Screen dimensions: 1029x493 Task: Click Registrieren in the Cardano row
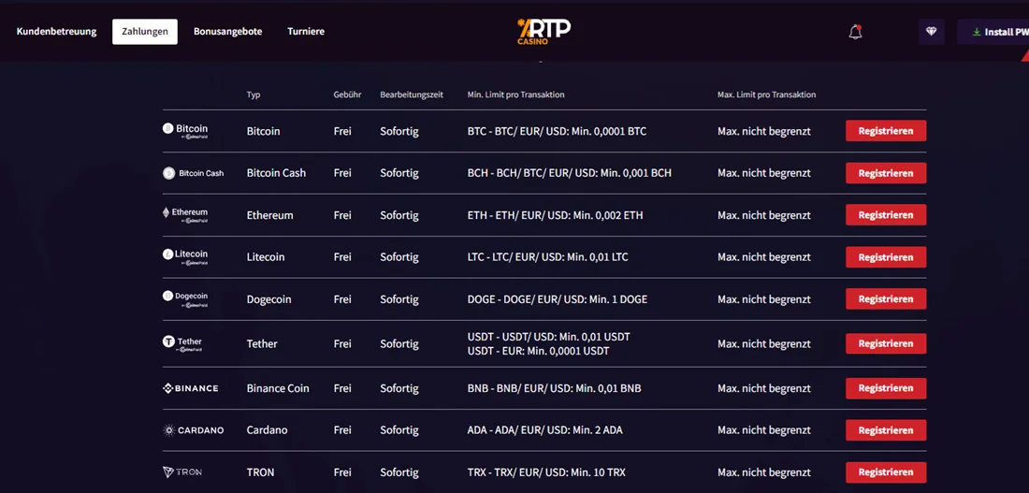coord(886,430)
